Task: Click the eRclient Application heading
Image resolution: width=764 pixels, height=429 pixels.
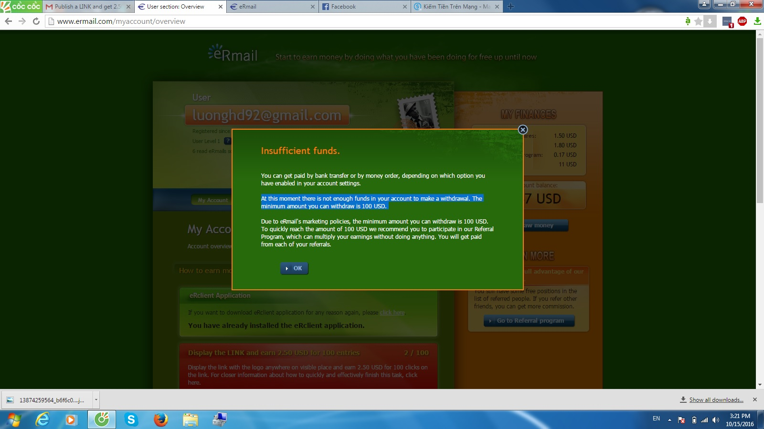Action: tap(220, 296)
